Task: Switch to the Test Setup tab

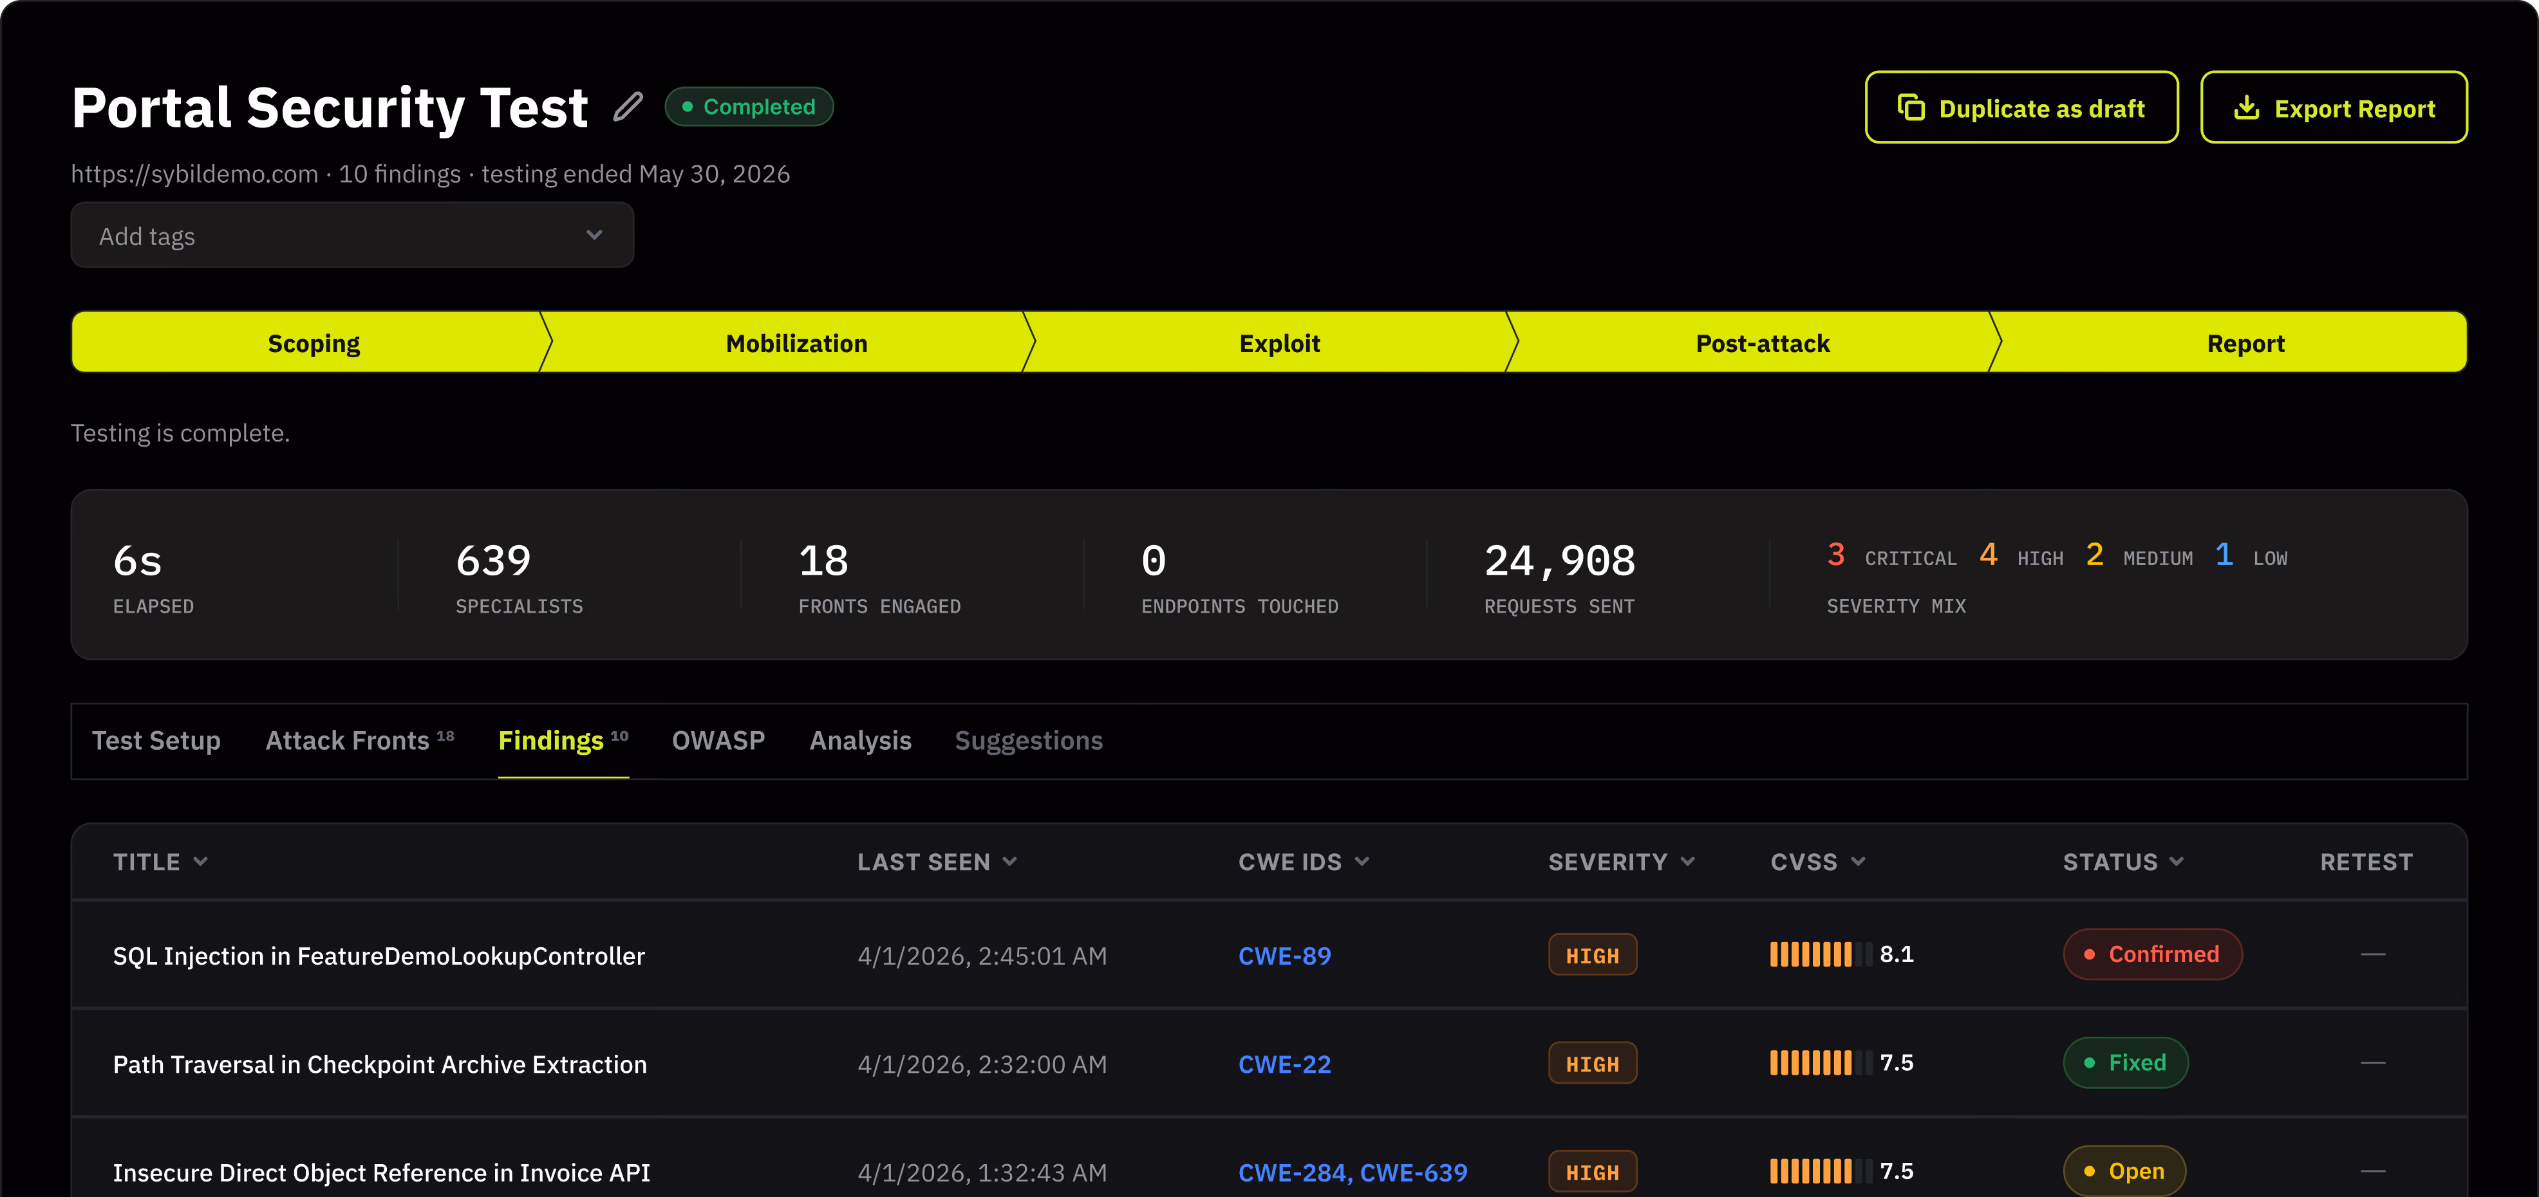Action: point(156,740)
